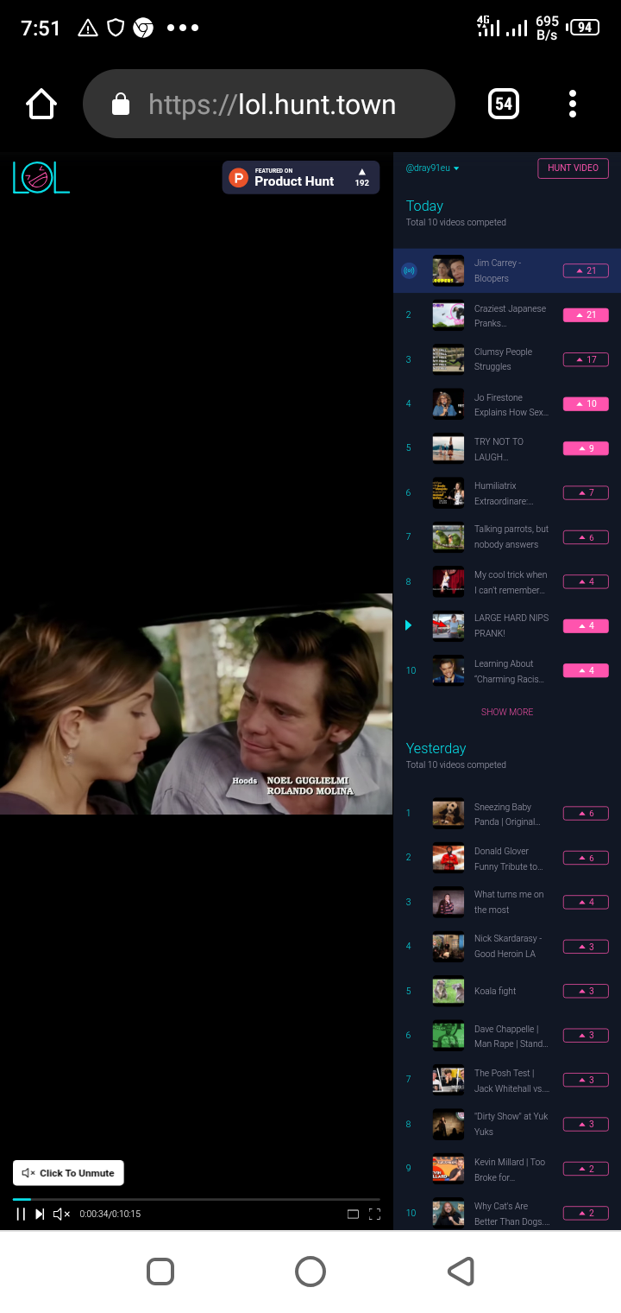621x1313 pixels.
Task: Upvote Jo Firestone Explains video
Action: tap(586, 403)
